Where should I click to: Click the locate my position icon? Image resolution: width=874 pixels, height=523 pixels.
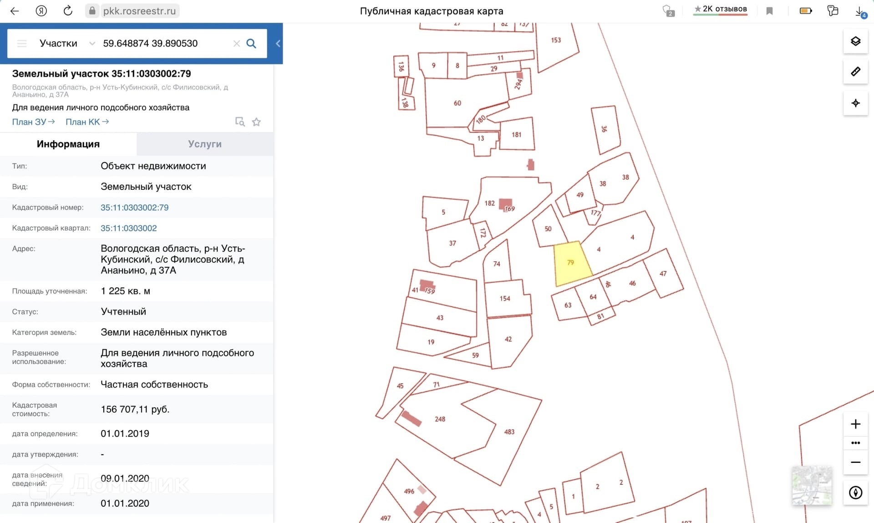(x=855, y=103)
